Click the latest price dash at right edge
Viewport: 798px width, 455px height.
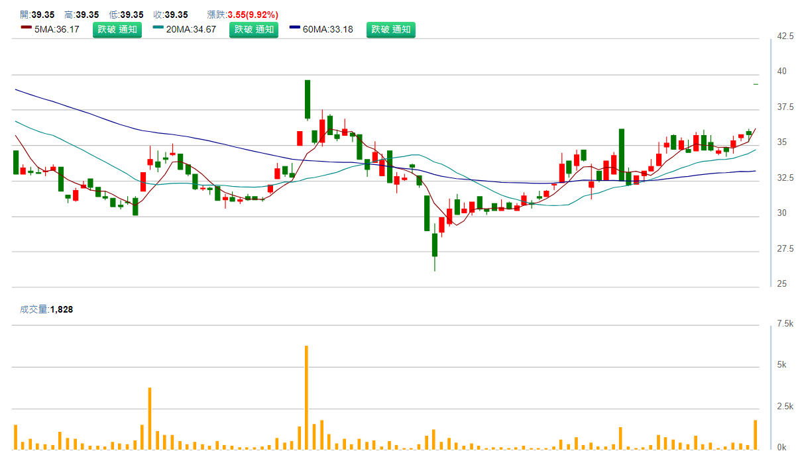pos(756,85)
